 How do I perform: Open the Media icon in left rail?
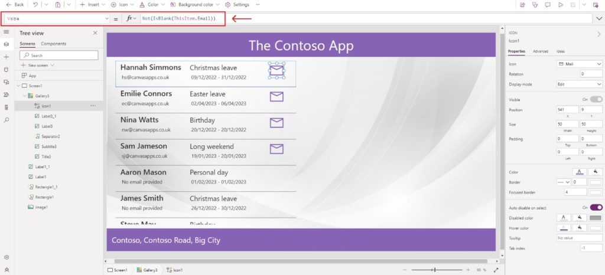point(6,82)
